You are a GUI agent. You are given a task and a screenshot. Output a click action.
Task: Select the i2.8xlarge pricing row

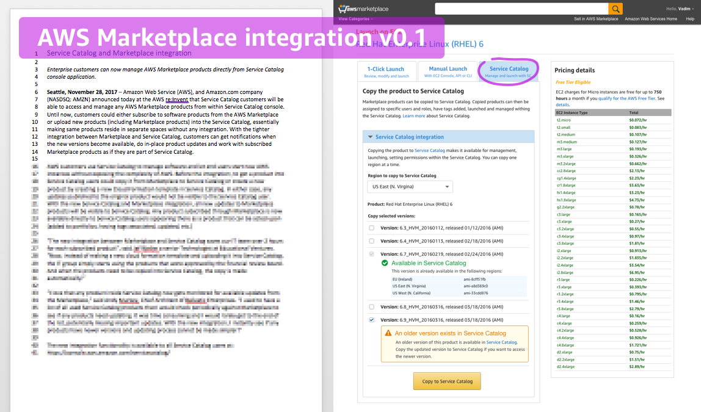tap(613, 273)
